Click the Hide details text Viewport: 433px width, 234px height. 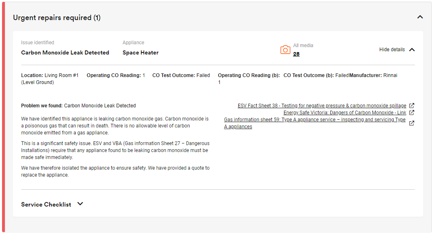[x=392, y=50]
